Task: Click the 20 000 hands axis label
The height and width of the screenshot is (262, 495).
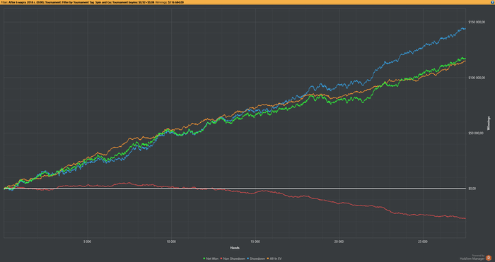Action: 339,242
